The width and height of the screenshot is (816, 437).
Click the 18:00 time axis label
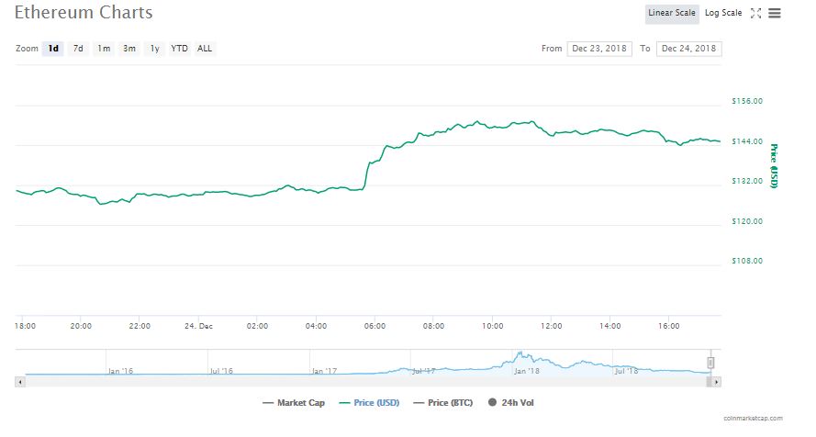pyautogui.click(x=25, y=326)
